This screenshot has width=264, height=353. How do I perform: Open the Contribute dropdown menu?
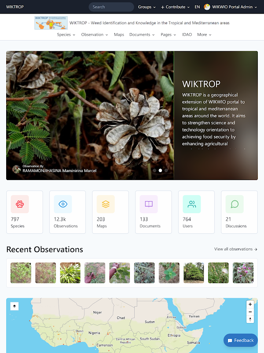pyautogui.click(x=175, y=7)
